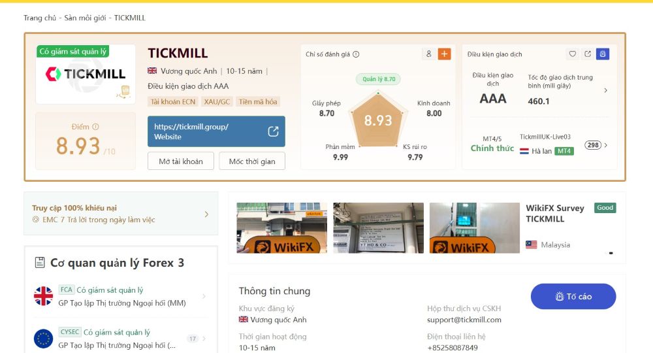653x353 pixels.
Task: Click the Malaysia flag icon
Action: (532, 244)
